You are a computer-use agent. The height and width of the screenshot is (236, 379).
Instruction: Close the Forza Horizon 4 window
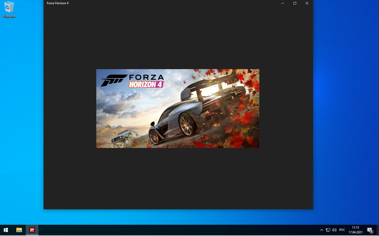click(307, 3)
